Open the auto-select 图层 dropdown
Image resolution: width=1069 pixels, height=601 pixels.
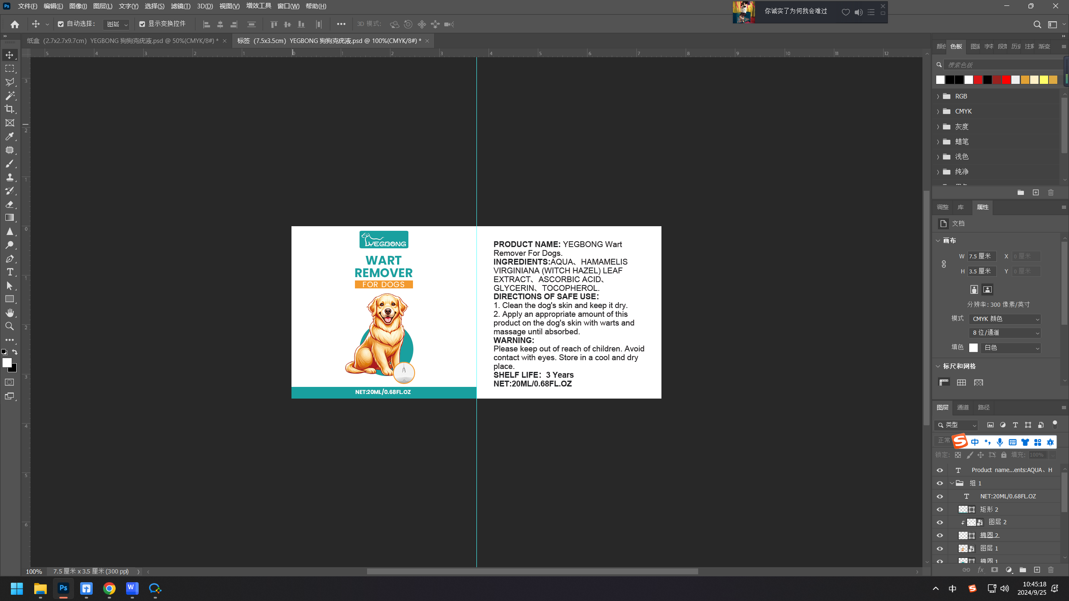[x=116, y=24]
